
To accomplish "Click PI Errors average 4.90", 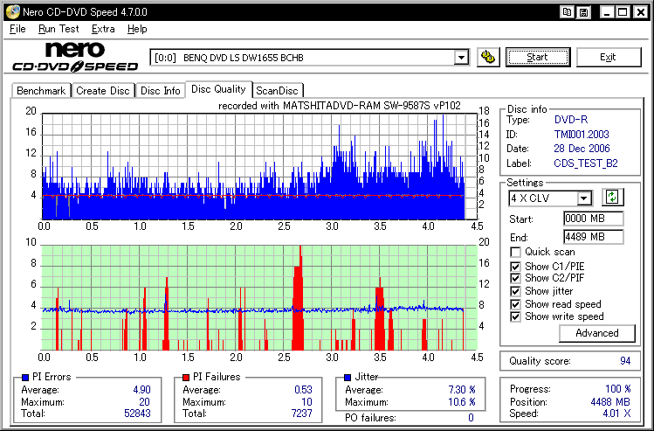I will [141, 390].
